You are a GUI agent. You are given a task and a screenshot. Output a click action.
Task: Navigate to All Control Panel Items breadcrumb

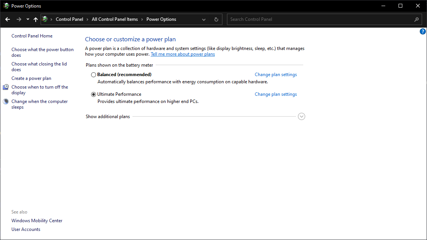[115, 19]
